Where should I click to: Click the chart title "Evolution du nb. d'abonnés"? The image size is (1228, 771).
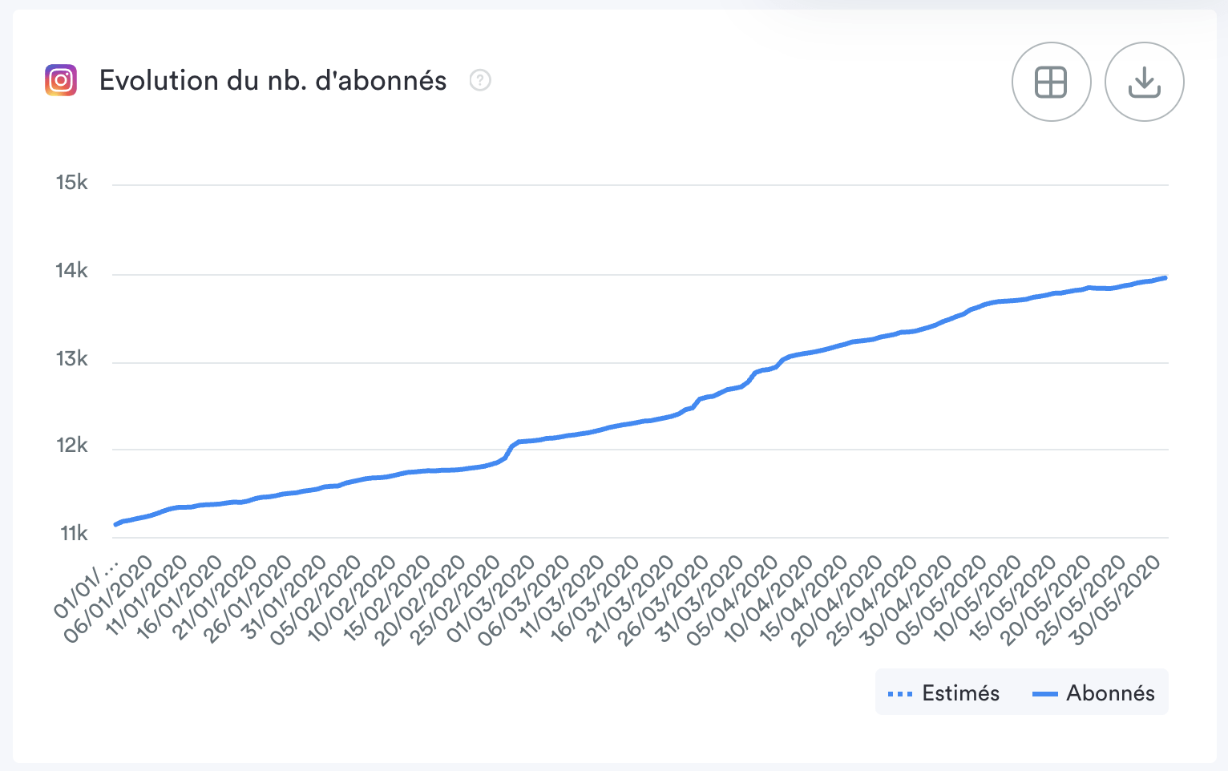273,80
